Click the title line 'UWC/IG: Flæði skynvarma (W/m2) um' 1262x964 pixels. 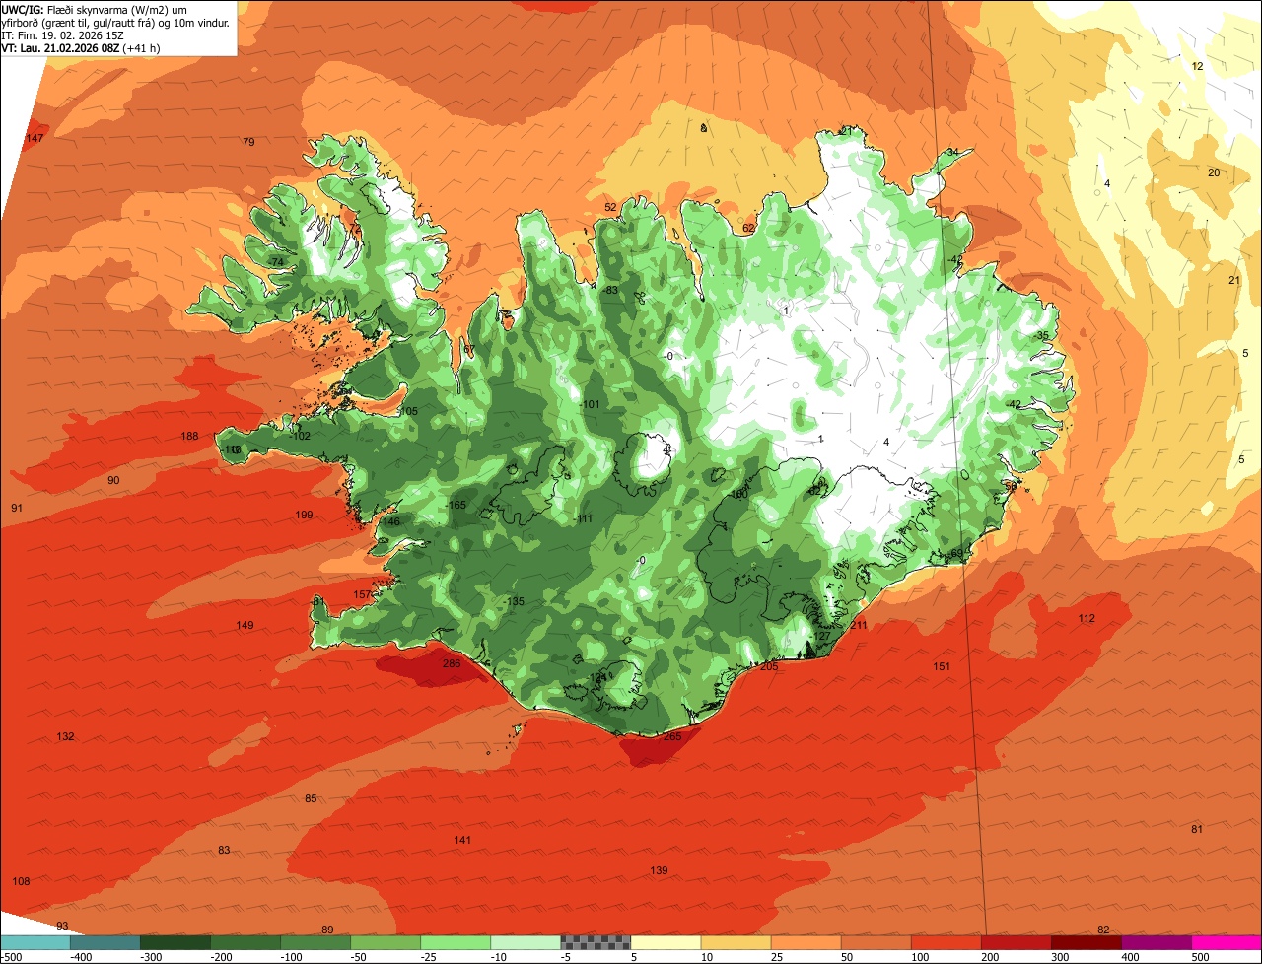click(95, 9)
